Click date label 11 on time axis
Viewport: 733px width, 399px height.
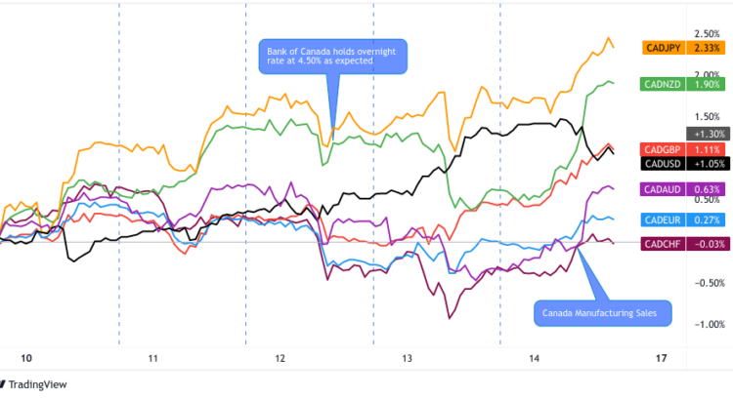tap(153, 359)
